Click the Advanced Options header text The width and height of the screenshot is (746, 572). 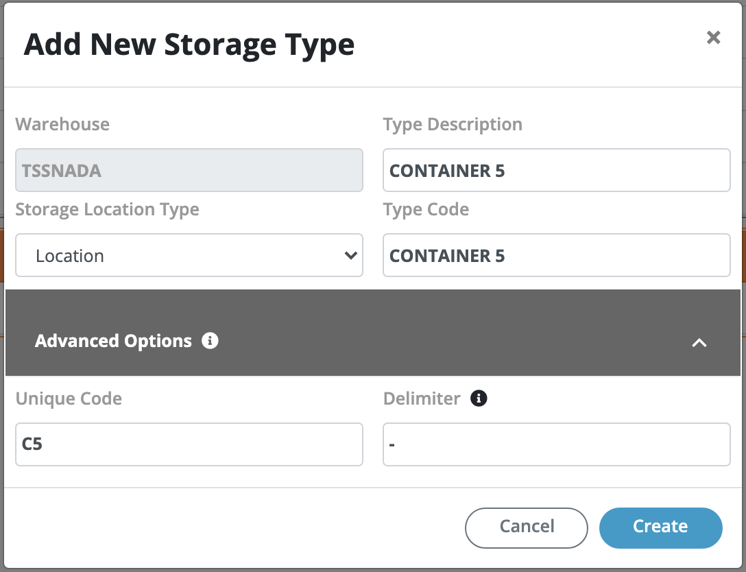113,341
